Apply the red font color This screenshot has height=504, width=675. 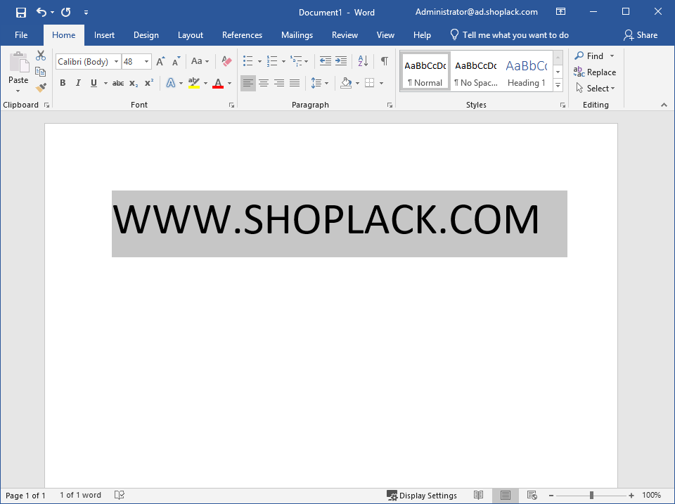218,83
